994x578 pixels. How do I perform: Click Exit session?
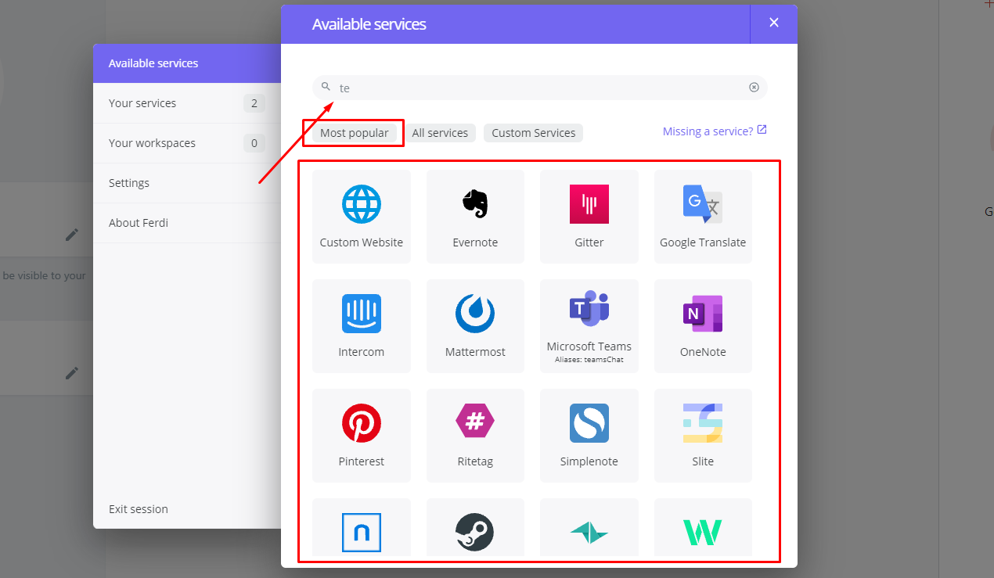tap(139, 509)
